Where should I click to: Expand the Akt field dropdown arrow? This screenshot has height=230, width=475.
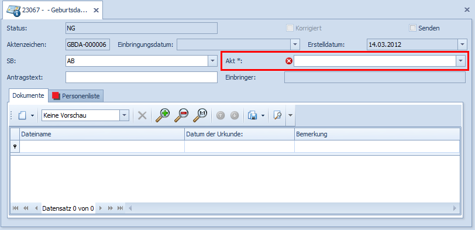point(460,61)
